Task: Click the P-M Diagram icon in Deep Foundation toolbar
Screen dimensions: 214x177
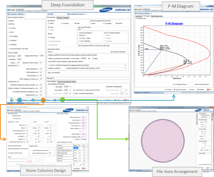Action: pos(12,100)
